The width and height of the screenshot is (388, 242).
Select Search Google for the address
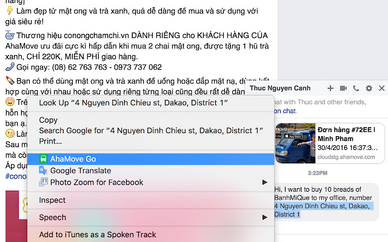pos(150,131)
